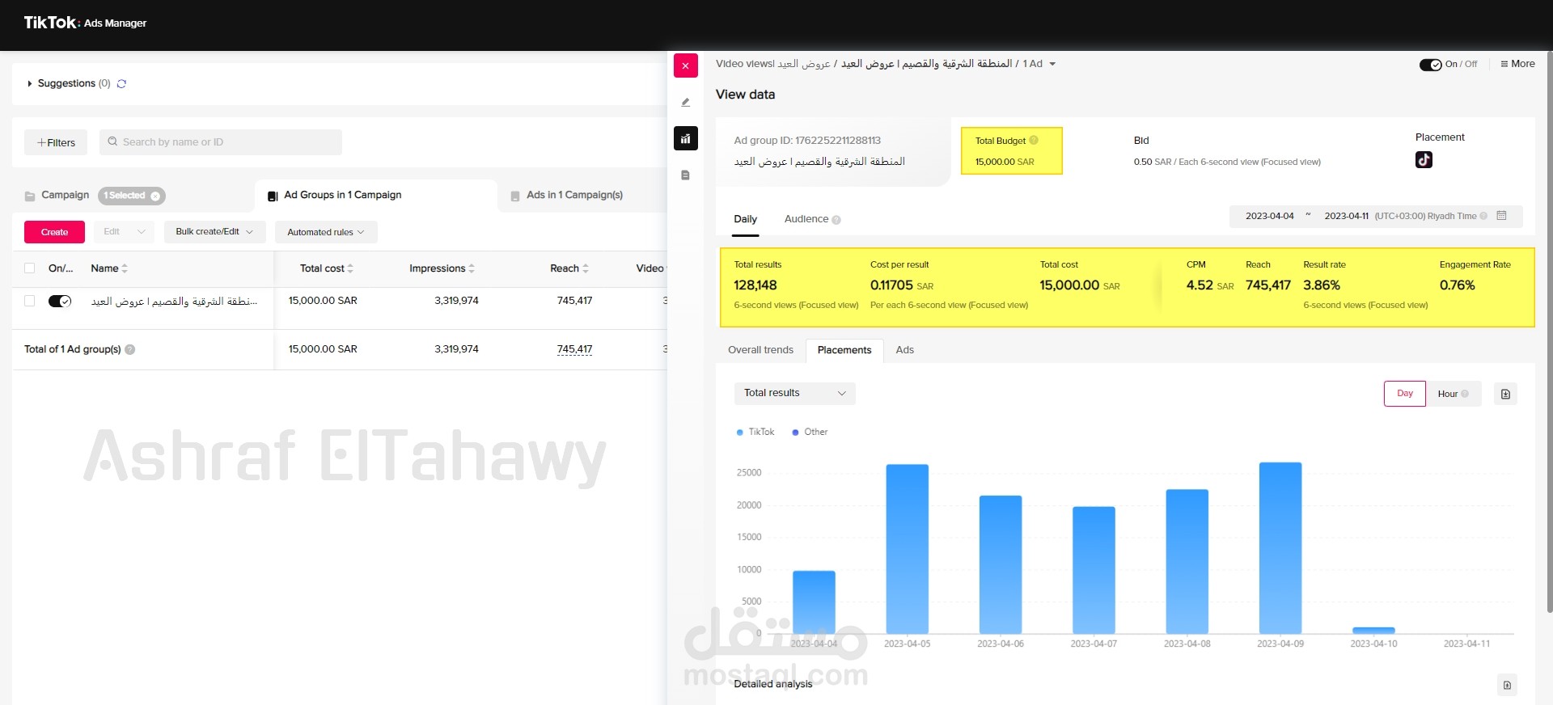Click the Hour info icon
Screen dimensions: 1553x705
coord(1465,394)
